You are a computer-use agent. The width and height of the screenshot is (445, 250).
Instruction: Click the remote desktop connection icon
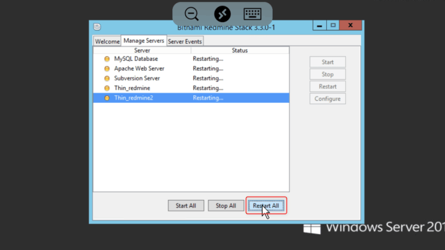click(x=222, y=14)
